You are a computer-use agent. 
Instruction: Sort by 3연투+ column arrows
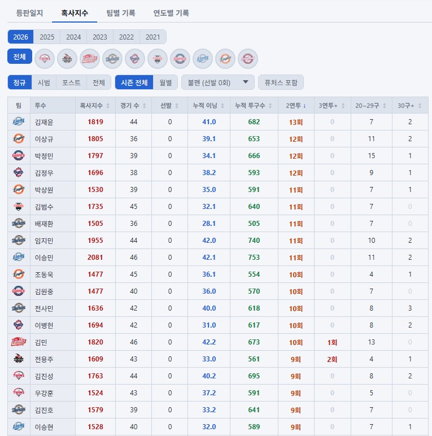[343, 106]
